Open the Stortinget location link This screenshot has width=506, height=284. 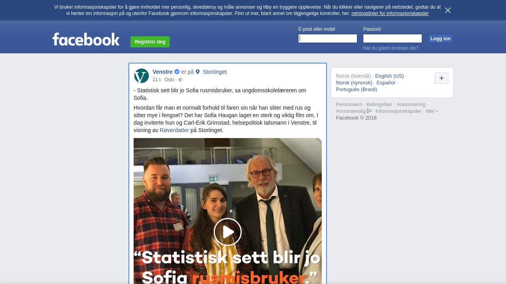pyautogui.click(x=215, y=72)
